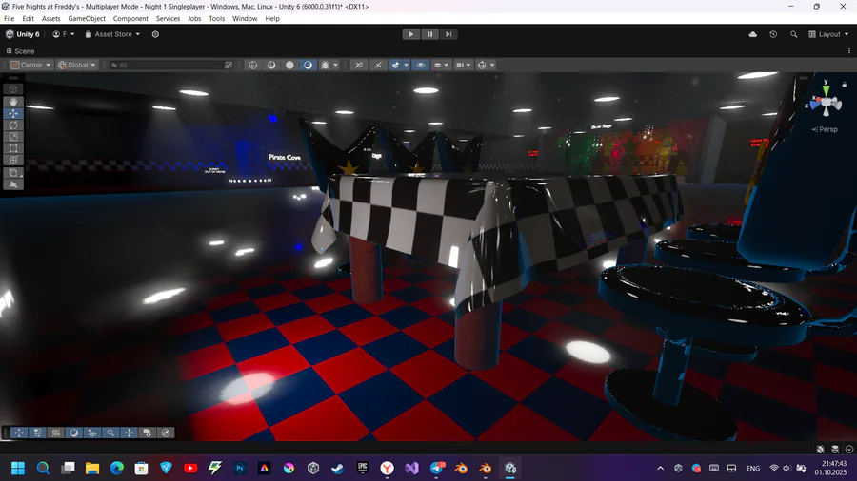
Task: Toggle scene effects button
Action: 395,65
